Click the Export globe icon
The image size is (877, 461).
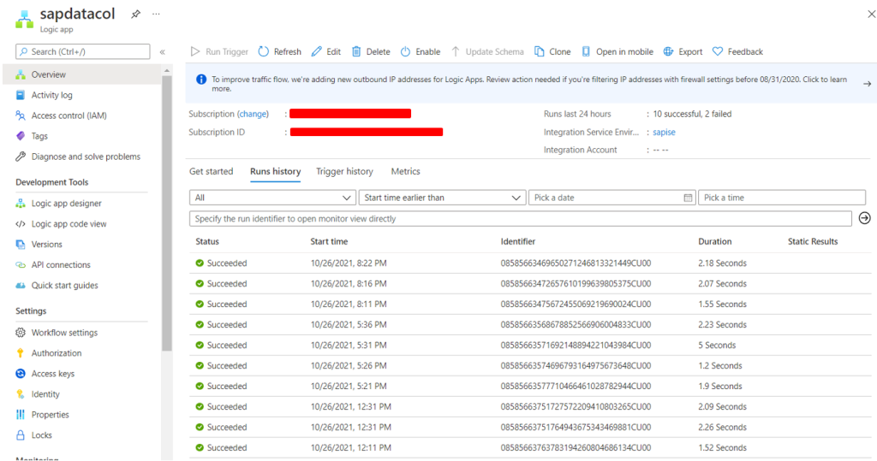668,51
